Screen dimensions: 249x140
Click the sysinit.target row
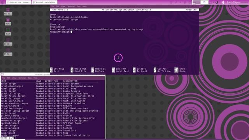click(46, 135)
